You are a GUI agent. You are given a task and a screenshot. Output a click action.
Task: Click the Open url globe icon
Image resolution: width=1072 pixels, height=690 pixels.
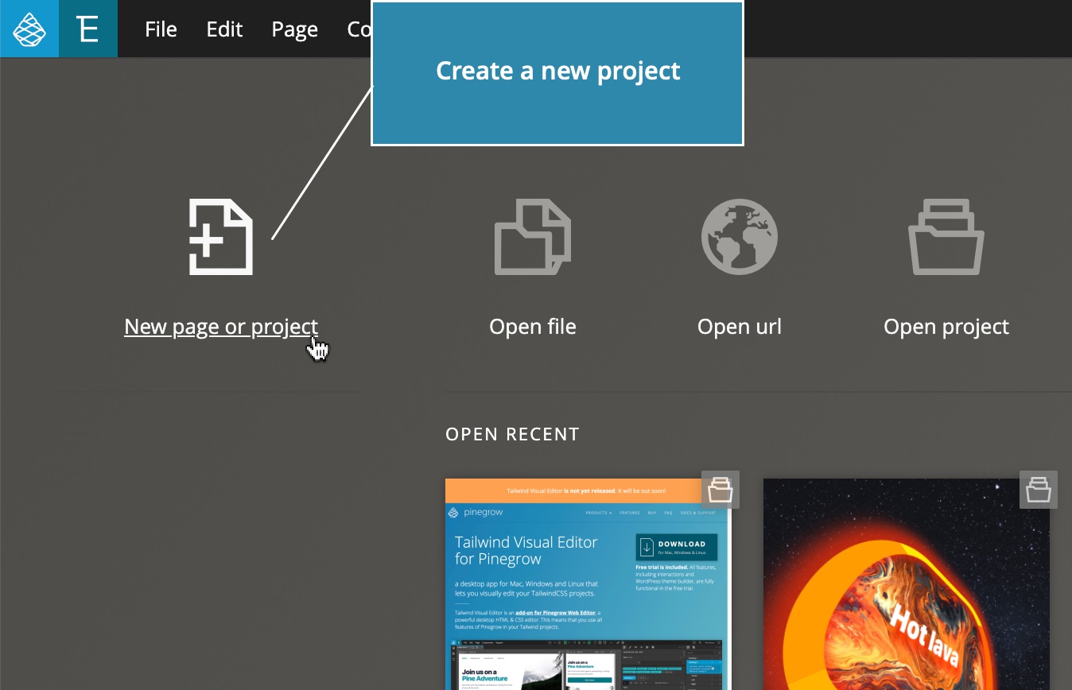click(740, 237)
